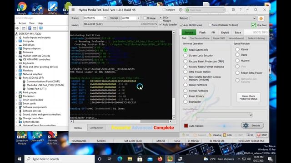The width and height of the screenshot is (291, 163).
Task: Click the log's horizontal scrollbar thumb
Action: [107, 121]
